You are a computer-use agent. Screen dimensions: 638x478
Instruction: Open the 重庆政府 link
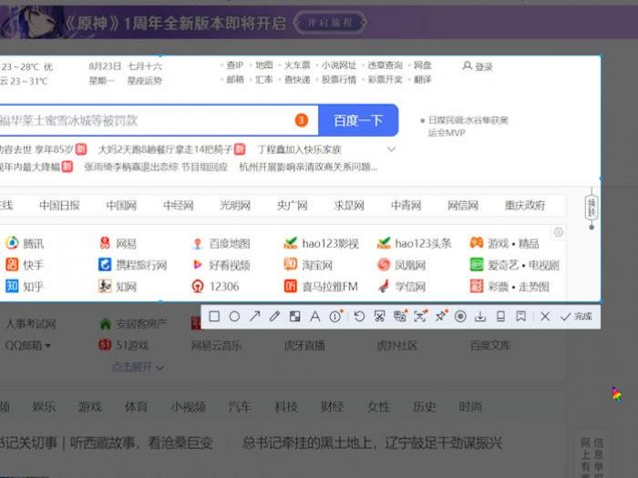[525, 205]
